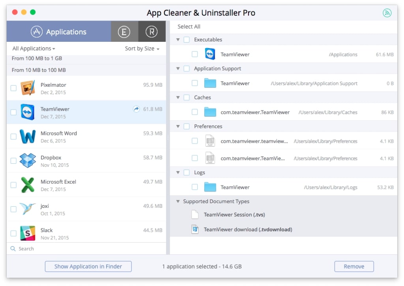404x286 pixels.
Task: Click the Application Support TeamViewer folder icon
Action: (x=210, y=83)
